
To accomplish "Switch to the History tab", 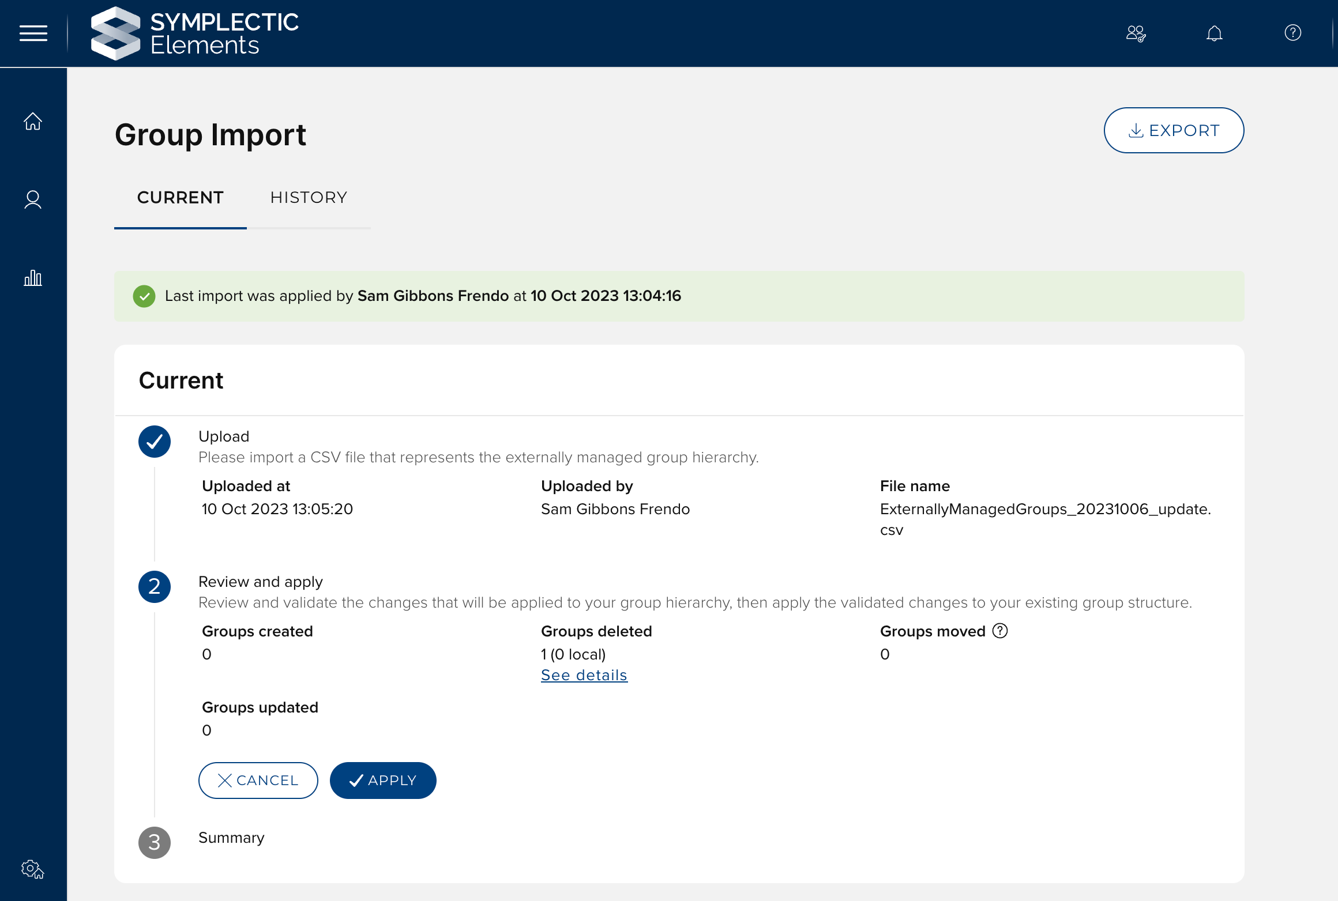I will 309,198.
